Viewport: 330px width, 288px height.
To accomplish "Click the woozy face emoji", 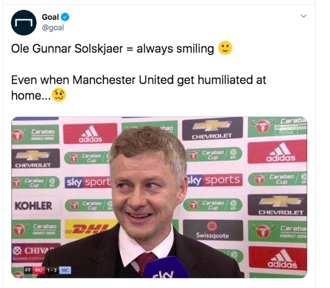I will coord(59,95).
